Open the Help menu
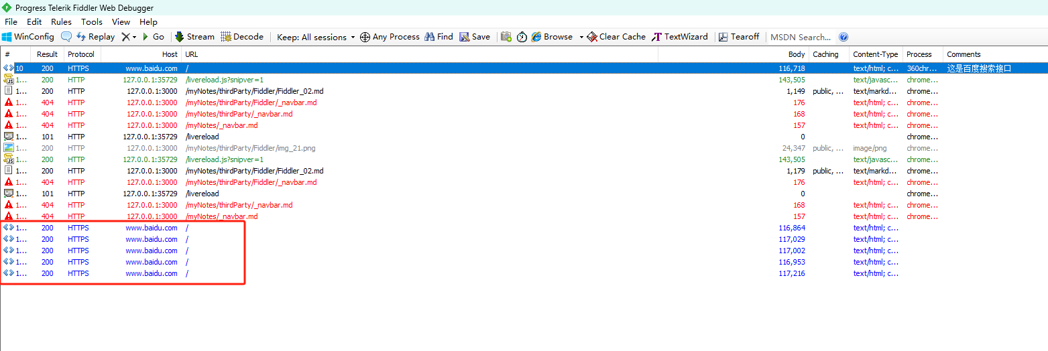 pos(148,22)
